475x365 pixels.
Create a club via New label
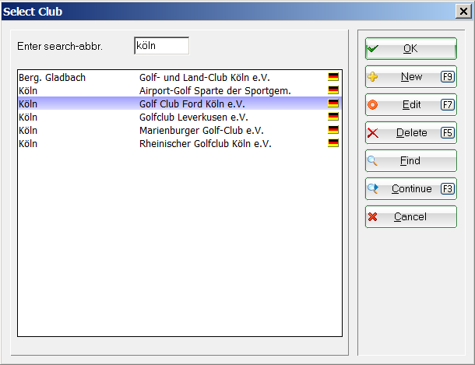411,76
